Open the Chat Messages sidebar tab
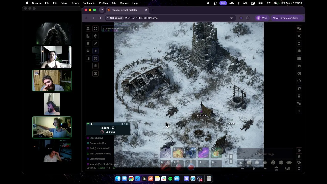Image resolution: width=327 pixels, height=184 pixels. click(299, 29)
